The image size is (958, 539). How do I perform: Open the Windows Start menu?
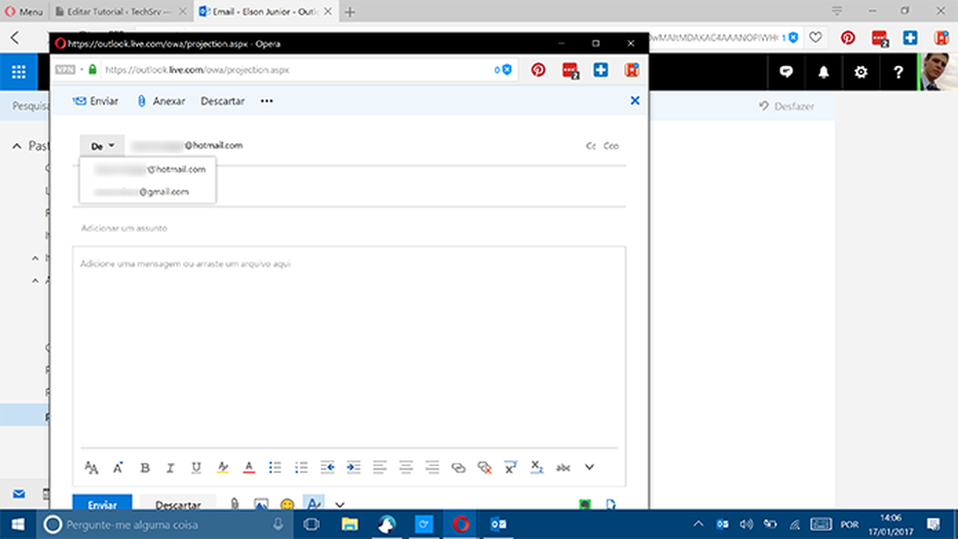tap(18, 524)
